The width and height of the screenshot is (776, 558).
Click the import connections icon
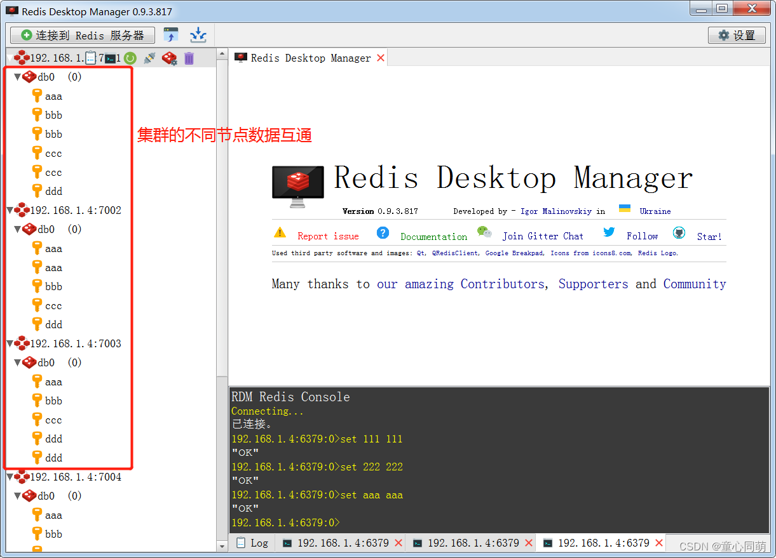(x=171, y=35)
